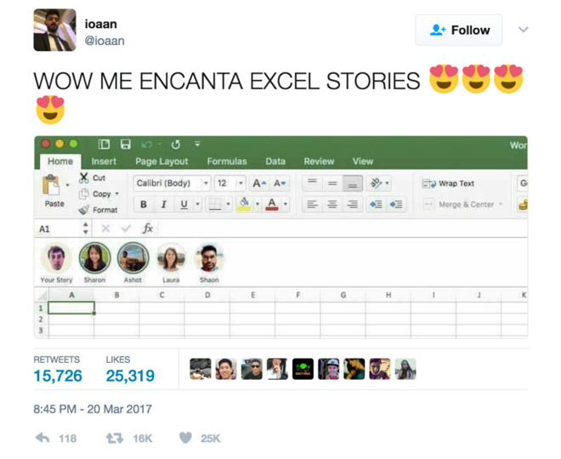
Task: Click the Insert Function fx icon
Action: (147, 229)
